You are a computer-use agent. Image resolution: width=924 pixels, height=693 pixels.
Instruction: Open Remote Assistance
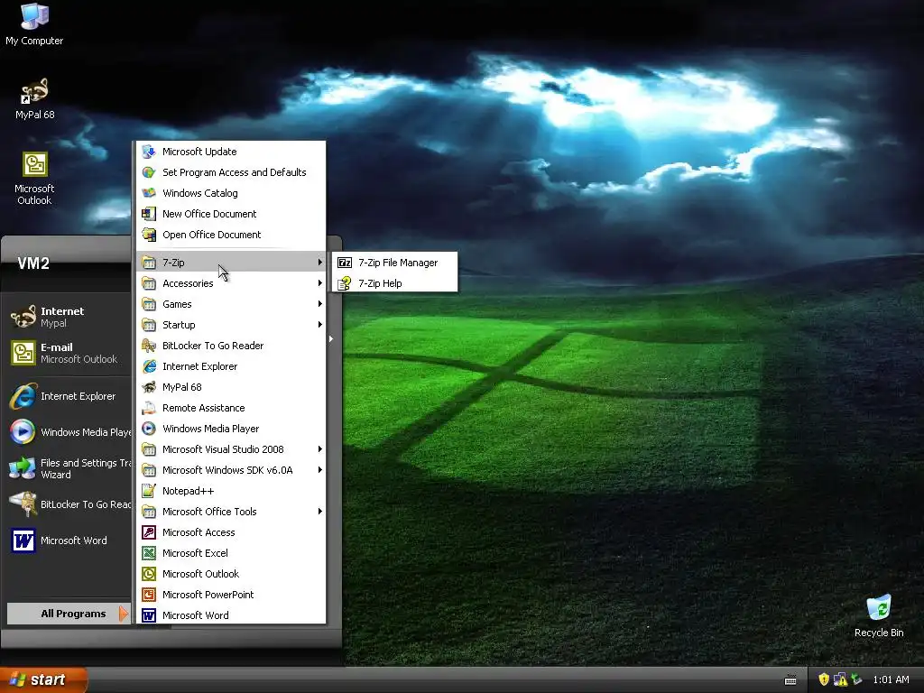[231, 408]
